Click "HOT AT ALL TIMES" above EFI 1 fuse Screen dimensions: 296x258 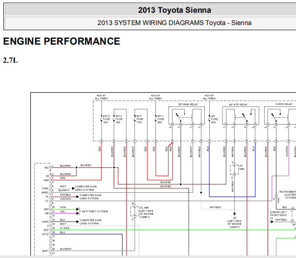click(x=155, y=97)
